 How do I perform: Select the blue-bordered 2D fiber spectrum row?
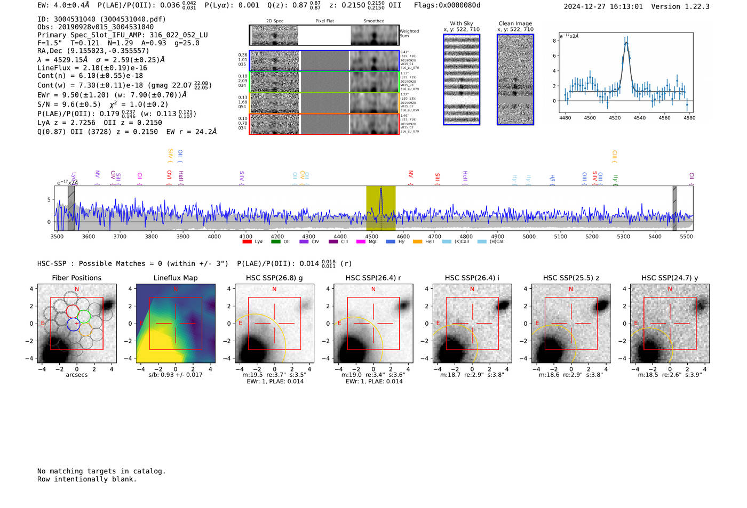[324, 61]
